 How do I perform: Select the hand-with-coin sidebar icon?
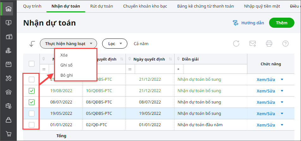9,50
